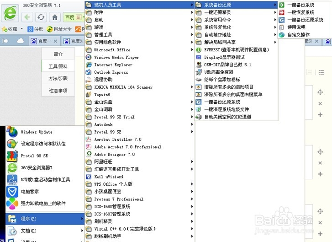Expand the 游戏 program folder

pos(140,27)
